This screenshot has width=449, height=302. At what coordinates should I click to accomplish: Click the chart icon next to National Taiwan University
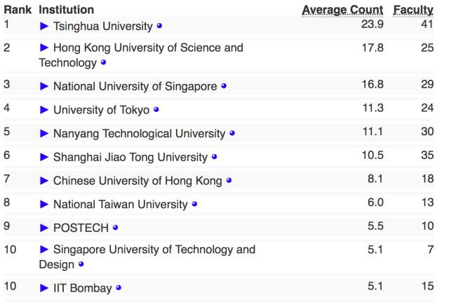pos(194,205)
